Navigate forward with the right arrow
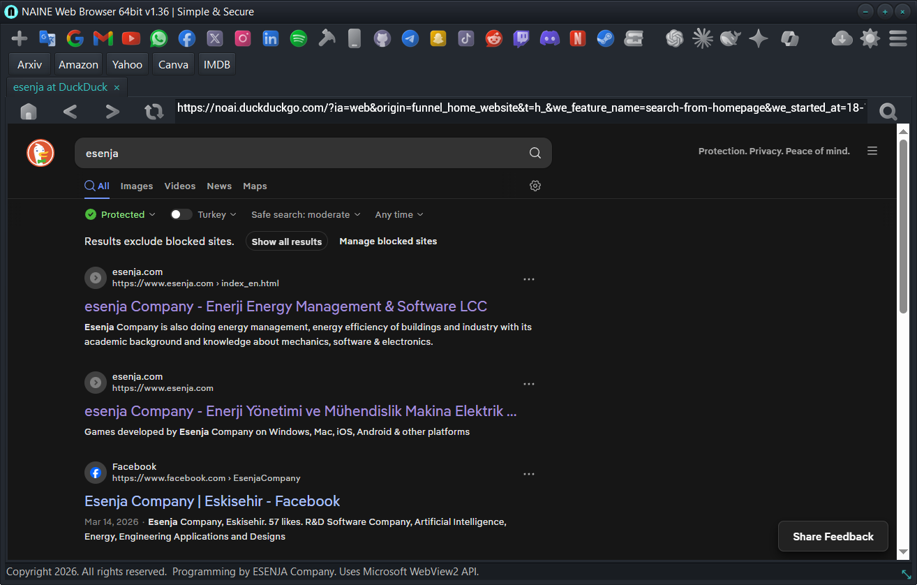Screen dimensions: 917x585 click(112, 111)
